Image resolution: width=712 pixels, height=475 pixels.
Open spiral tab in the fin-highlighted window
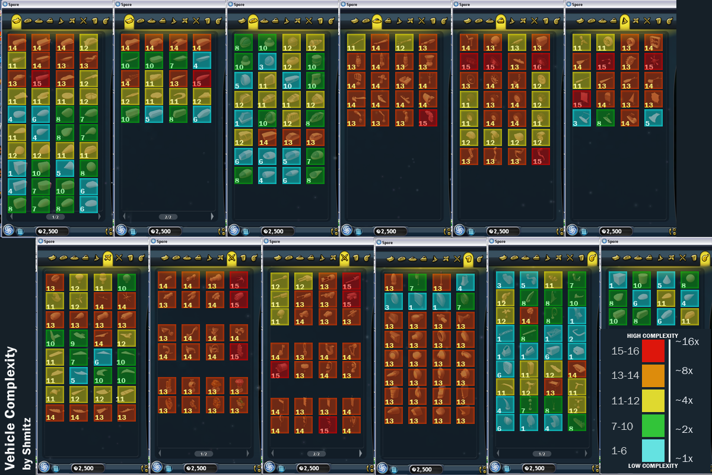click(669, 21)
